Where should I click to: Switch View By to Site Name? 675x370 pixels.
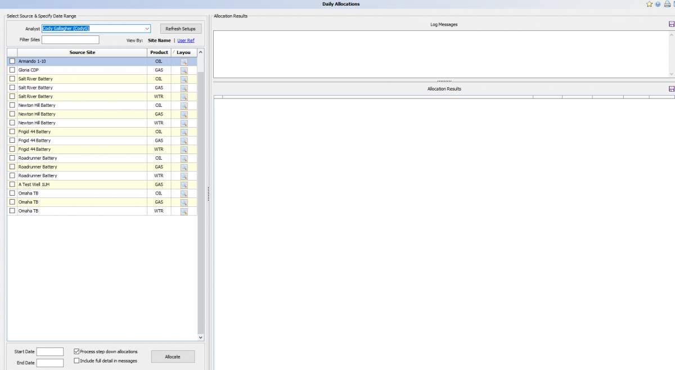[x=159, y=40]
